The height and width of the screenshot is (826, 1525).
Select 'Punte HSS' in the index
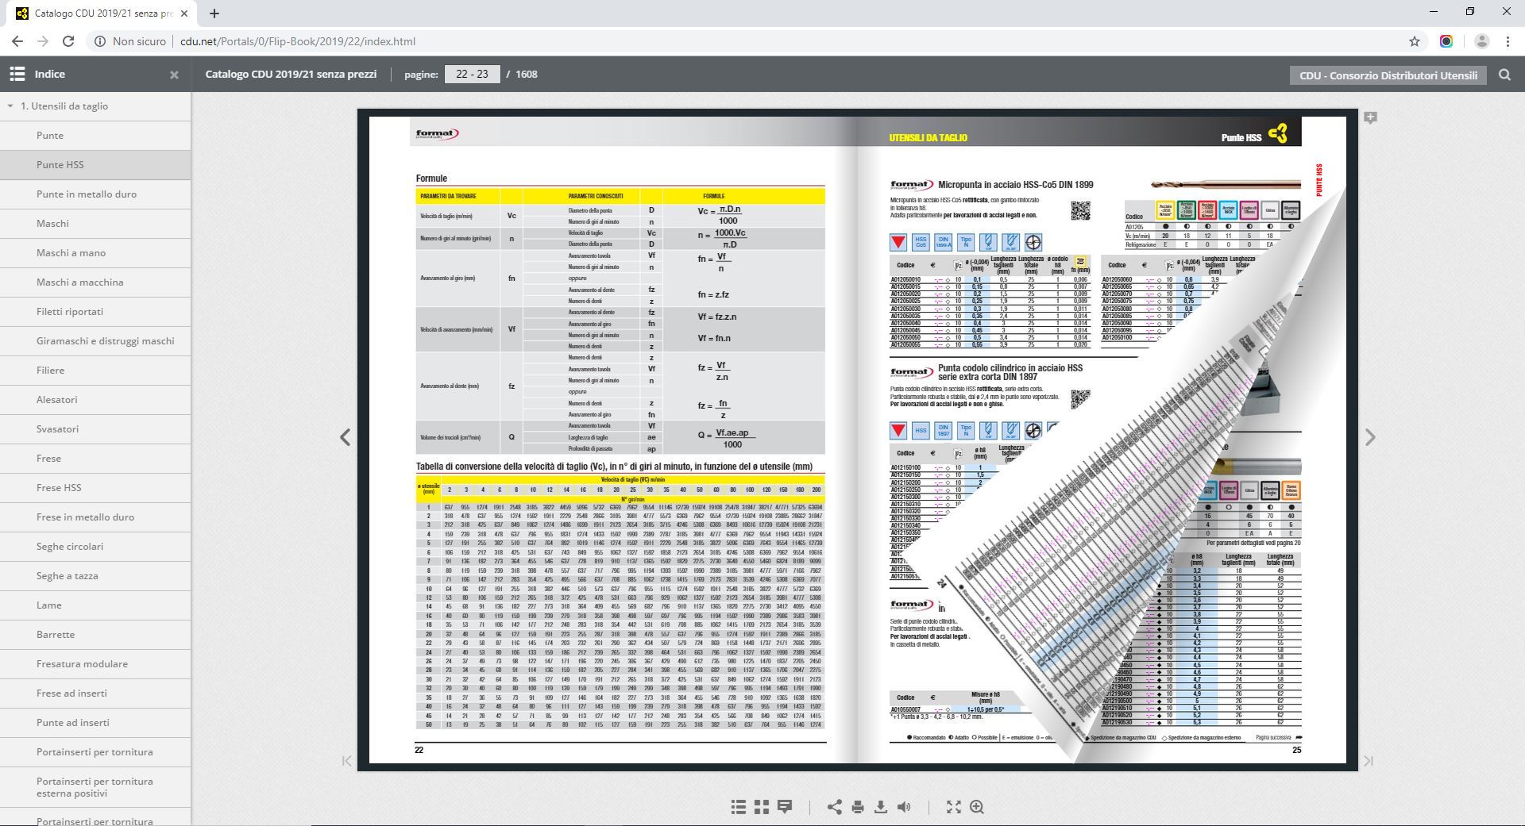coord(95,165)
